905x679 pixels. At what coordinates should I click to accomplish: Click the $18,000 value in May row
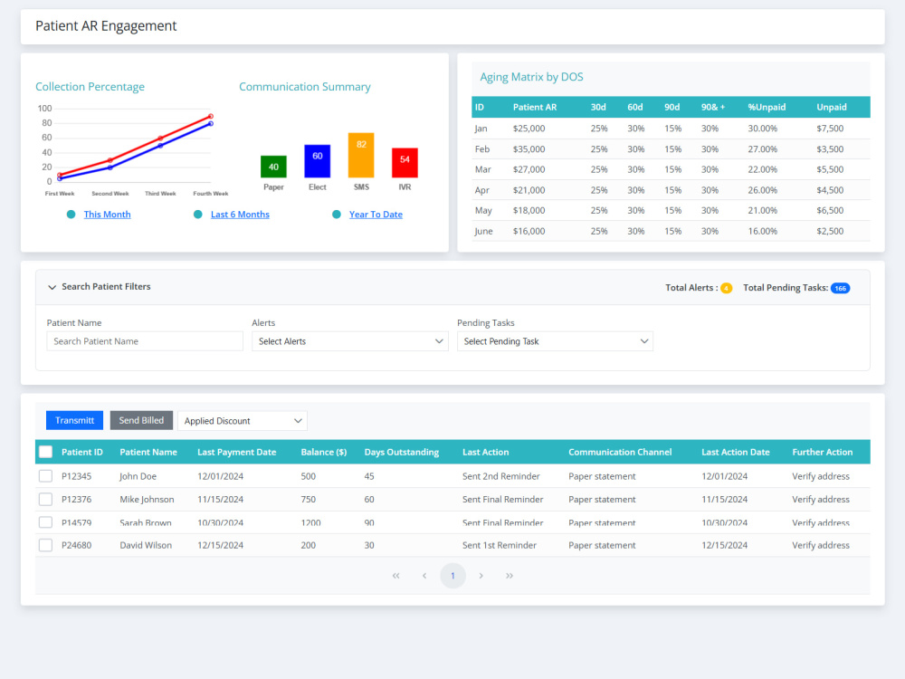pyautogui.click(x=529, y=211)
